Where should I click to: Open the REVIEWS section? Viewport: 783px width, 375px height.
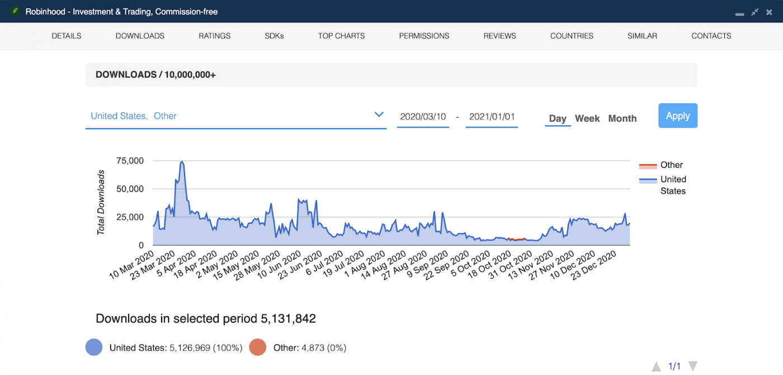click(x=499, y=36)
